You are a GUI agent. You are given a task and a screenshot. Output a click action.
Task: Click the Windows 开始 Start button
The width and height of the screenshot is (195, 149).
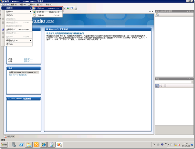coord(4,144)
